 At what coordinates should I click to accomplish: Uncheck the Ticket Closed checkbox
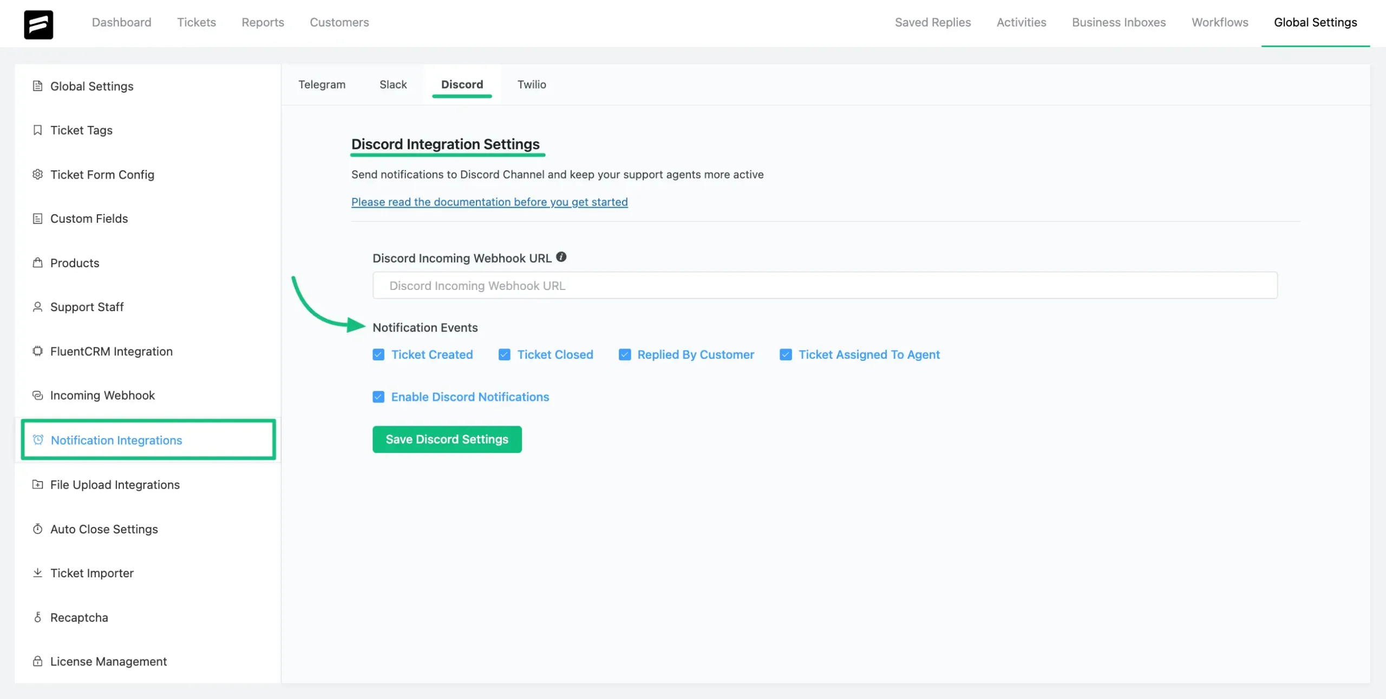[504, 354]
